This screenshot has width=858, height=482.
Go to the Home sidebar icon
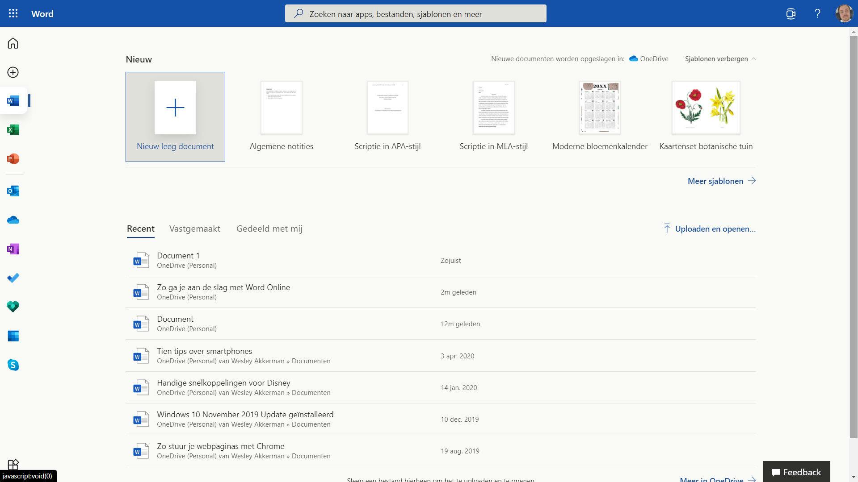[x=13, y=43]
